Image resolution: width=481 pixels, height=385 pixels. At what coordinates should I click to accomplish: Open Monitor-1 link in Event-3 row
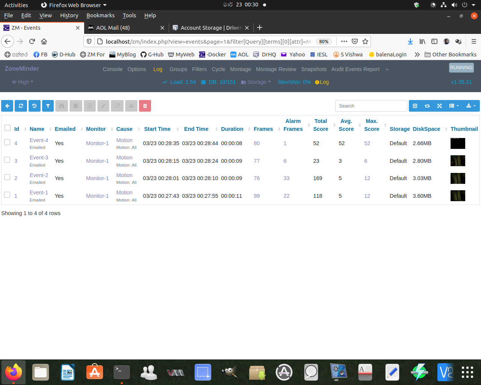coord(97,161)
